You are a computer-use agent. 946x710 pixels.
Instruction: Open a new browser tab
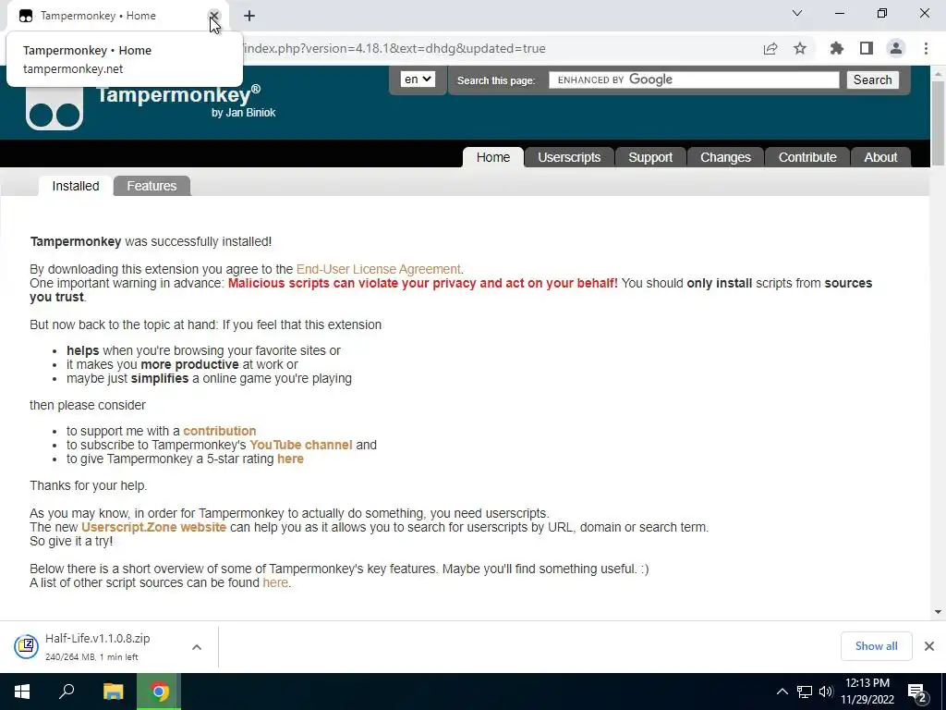pos(249,16)
